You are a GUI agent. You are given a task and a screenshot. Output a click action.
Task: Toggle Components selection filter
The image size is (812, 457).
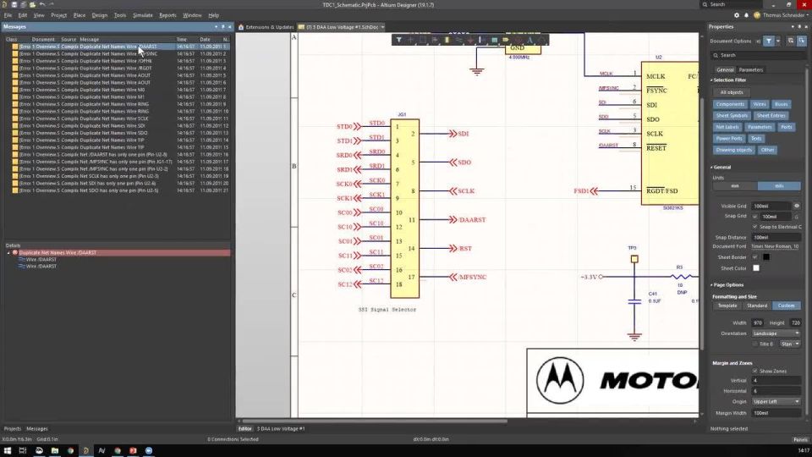click(x=730, y=104)
